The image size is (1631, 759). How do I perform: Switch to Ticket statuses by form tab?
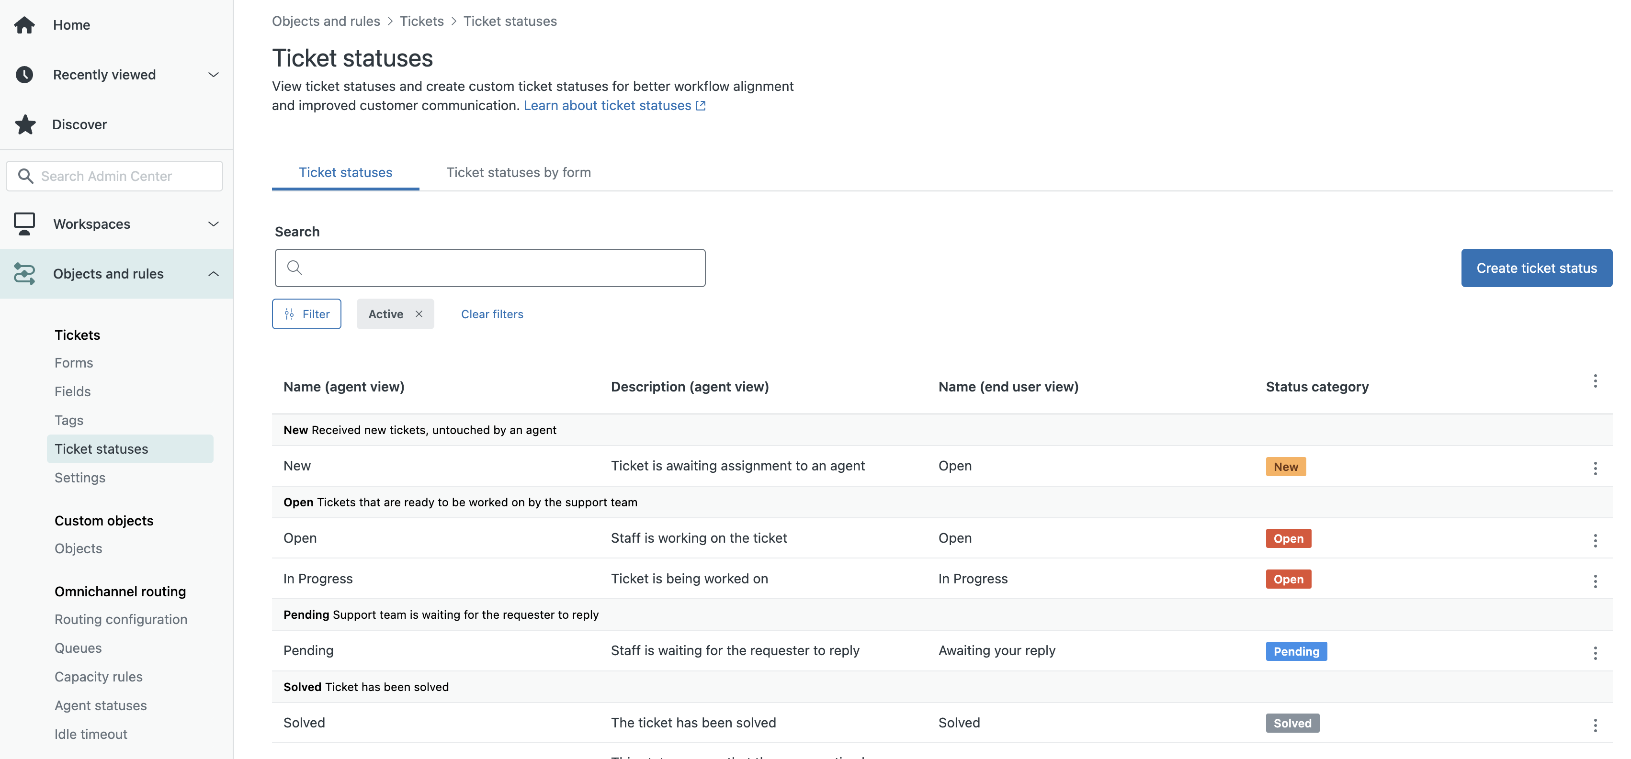click(518, 172)
